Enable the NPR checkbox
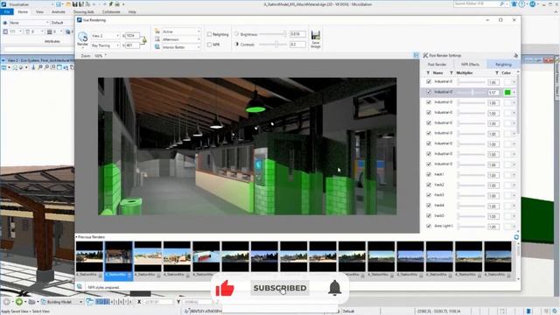 [209, 45]
